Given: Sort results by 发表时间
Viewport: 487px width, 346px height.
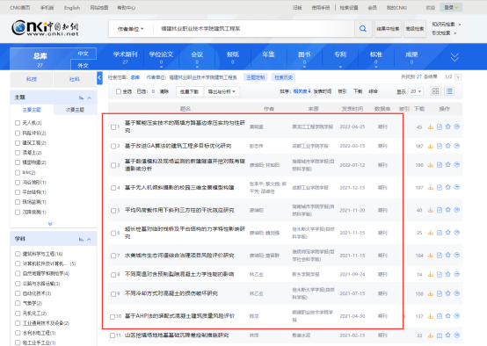Looking at the screenshot, I should pyautogui.click(x=323, y=91).
